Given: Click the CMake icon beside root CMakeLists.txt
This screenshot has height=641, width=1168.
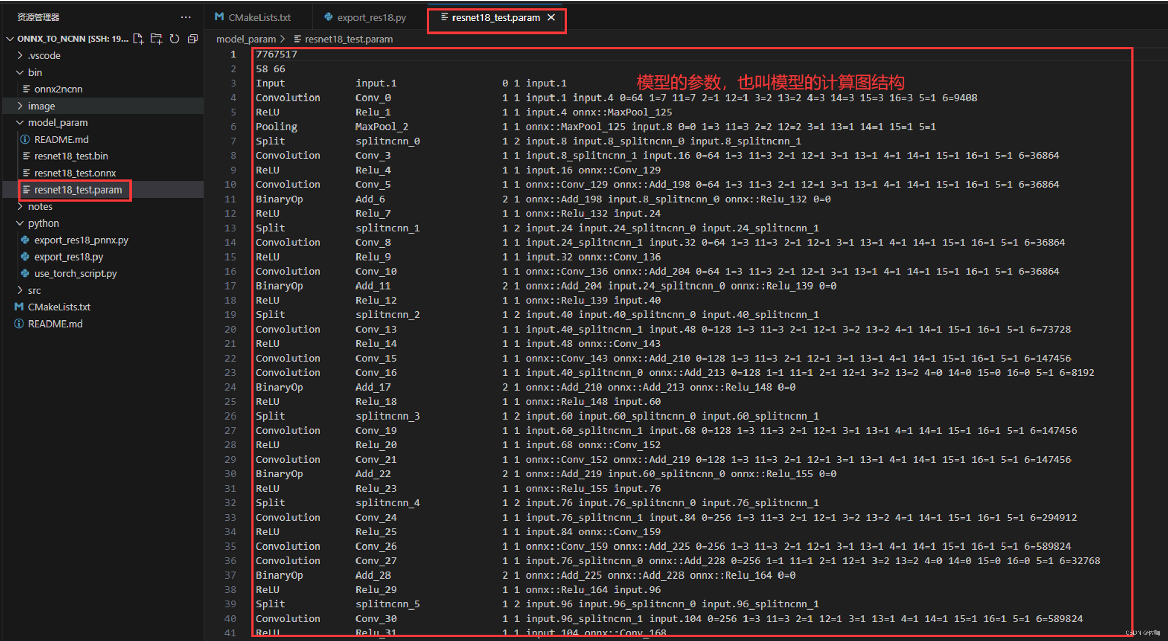Looking at the screenshot, I should pyautogui.click(x=19, y=307).
